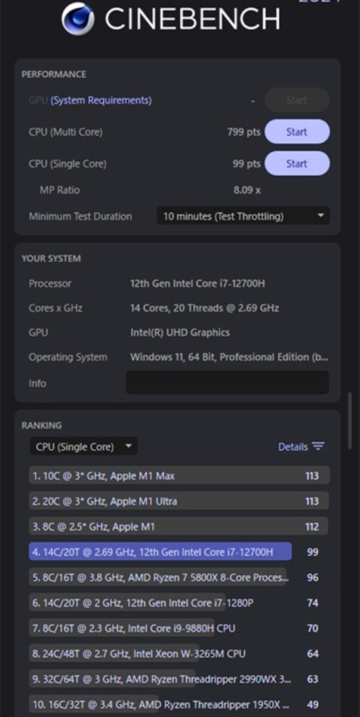The height and width of the screenshot is (717, 360).
Task: Select the Threadripper 2990WX ranking row
Action: pos(159,679)
